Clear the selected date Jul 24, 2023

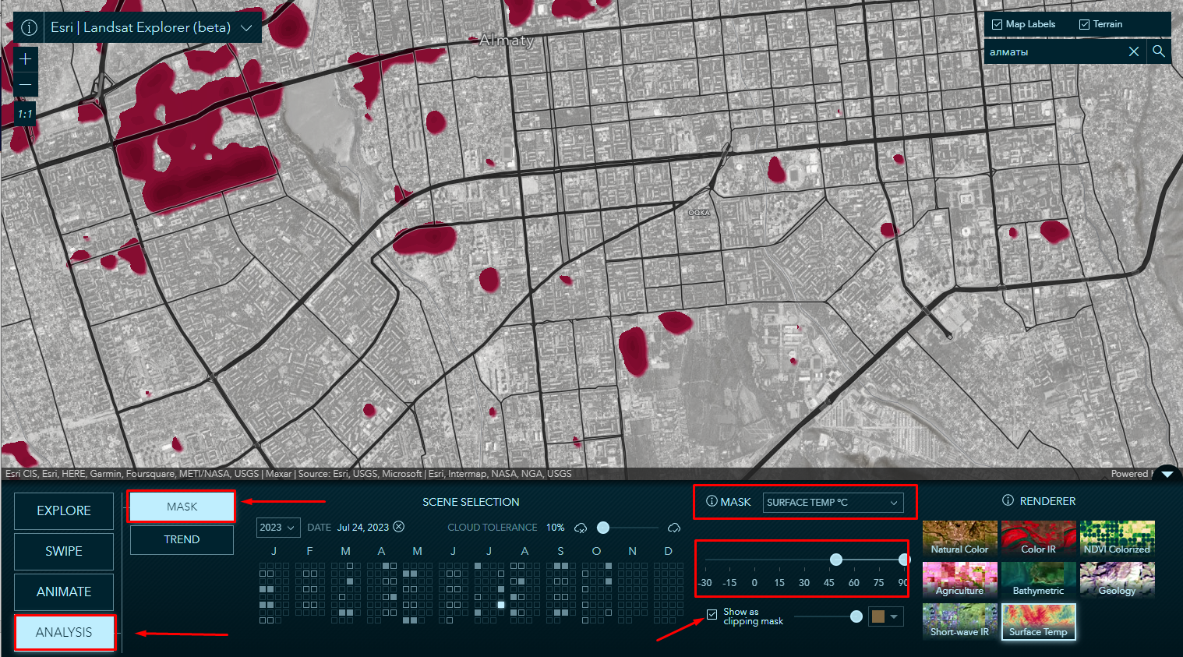[399, 527]
